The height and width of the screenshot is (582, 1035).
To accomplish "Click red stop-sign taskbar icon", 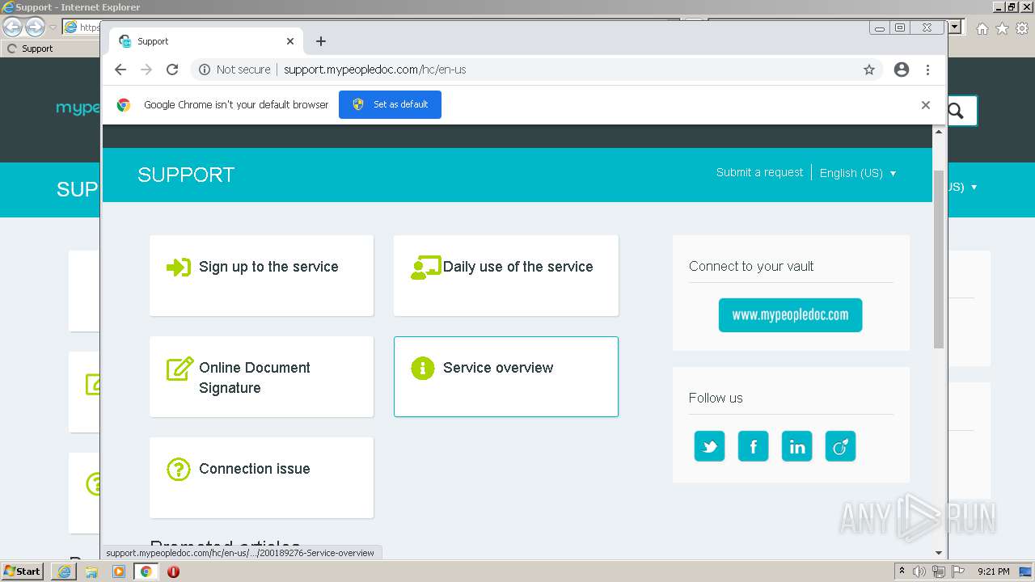I will (173, 571).
